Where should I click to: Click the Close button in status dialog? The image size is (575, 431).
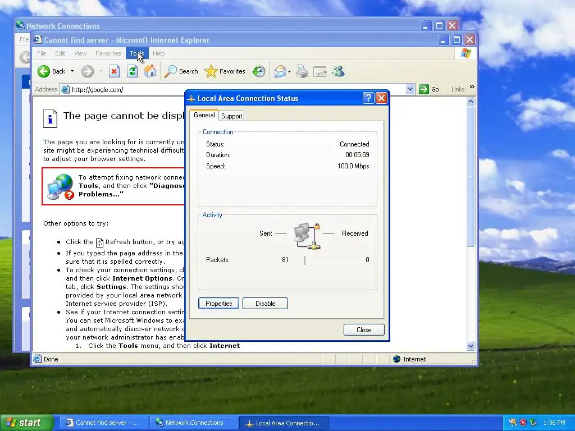click(x=364, y=330)
